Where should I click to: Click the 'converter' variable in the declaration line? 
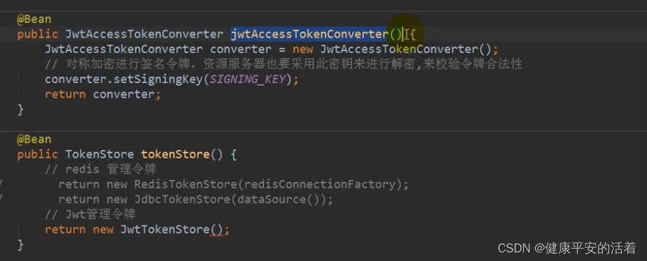[241, 50]
